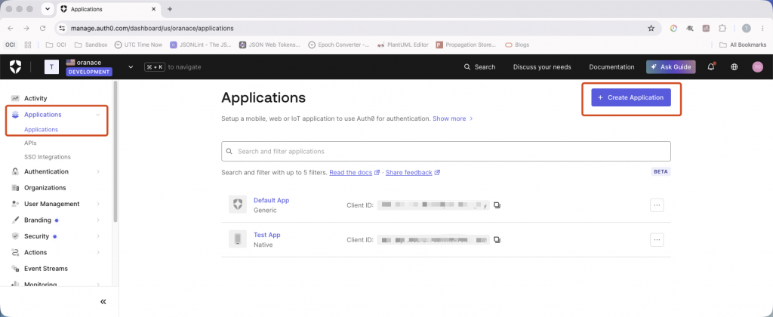Viewport: 773px width, 317px height.
Task: Click the ⌘+K to navigate shortcut
Action: coord(173,67)
